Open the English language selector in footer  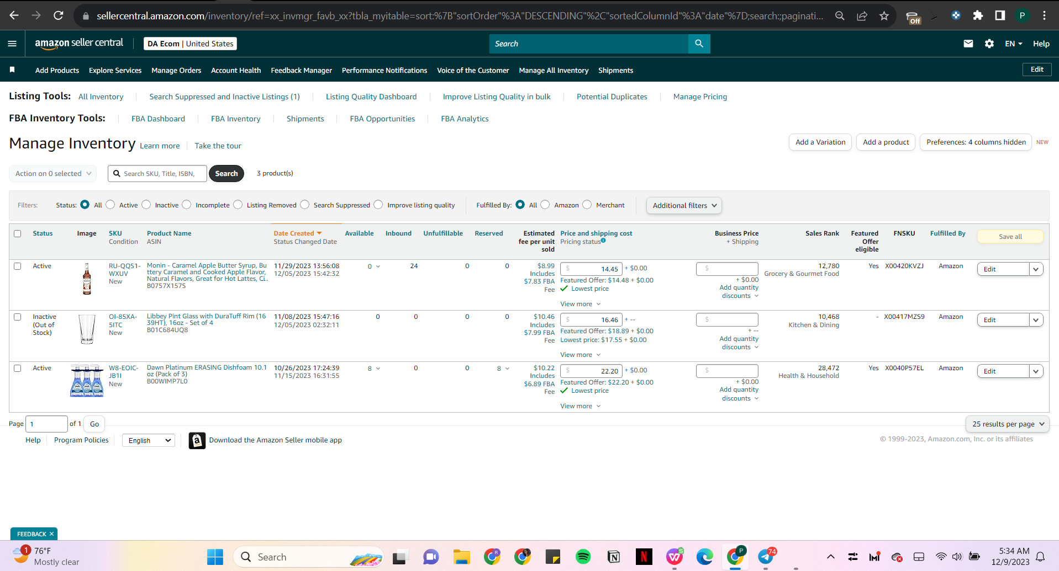coord(149,440)
